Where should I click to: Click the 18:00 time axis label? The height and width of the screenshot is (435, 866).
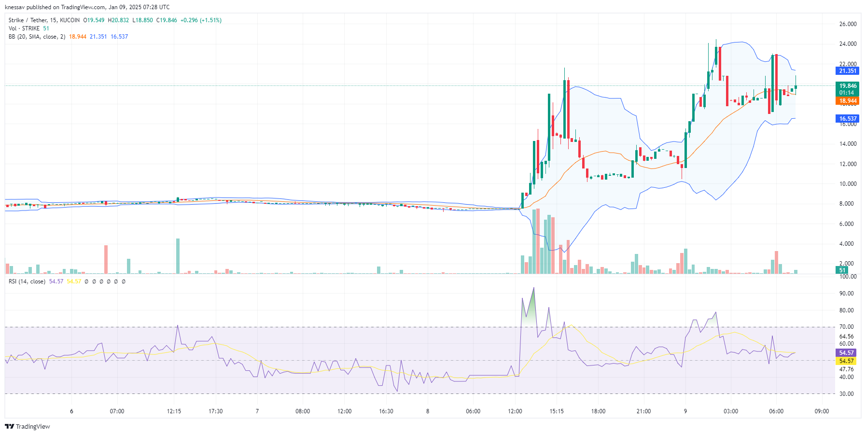(598, 411)
